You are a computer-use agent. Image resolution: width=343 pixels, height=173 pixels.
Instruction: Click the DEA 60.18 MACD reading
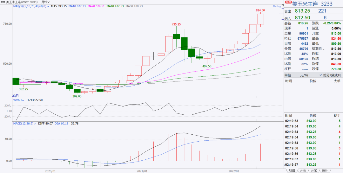[62, 124]
